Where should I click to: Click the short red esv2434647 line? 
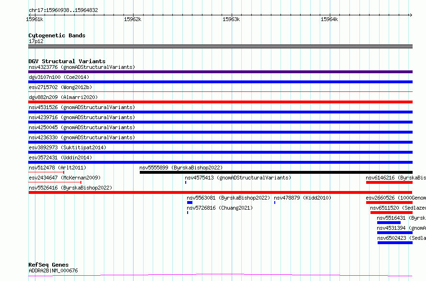55,182
